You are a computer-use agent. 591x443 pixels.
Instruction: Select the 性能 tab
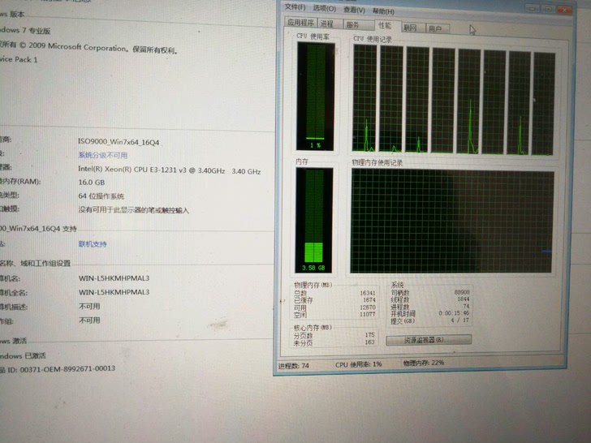385,26
